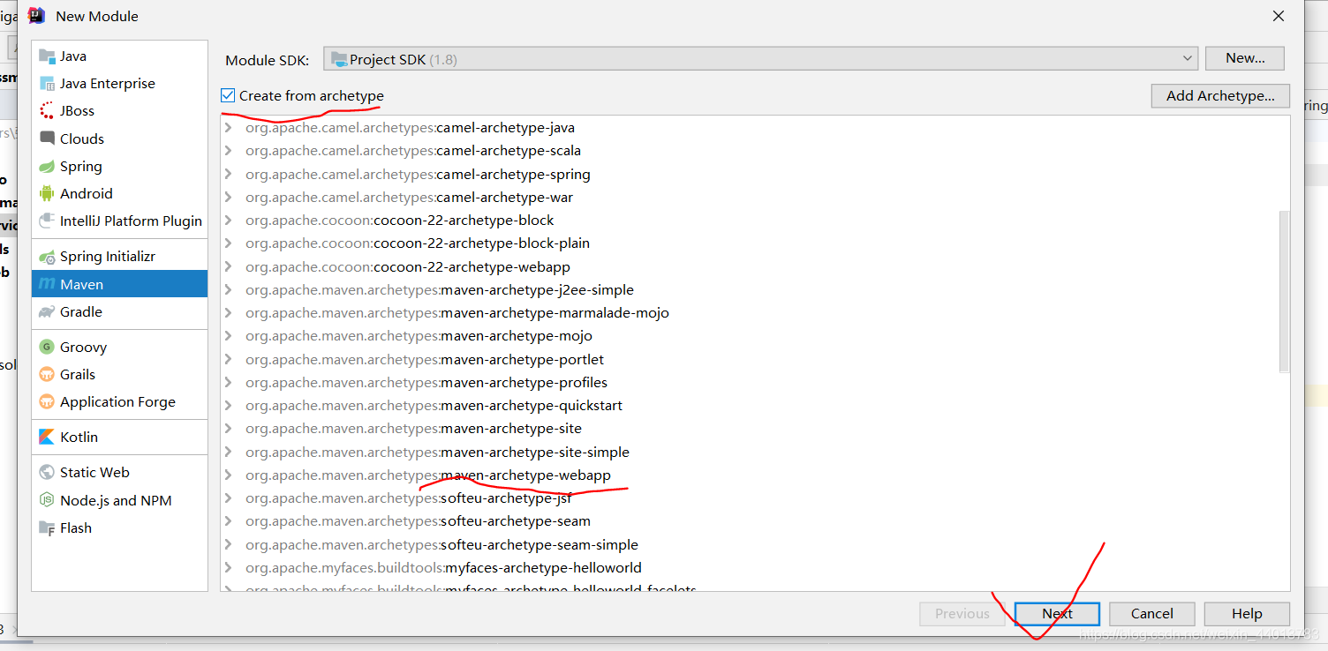
Task: Click the archetype list vertical scrollbar
Action: pos(1284,291)
